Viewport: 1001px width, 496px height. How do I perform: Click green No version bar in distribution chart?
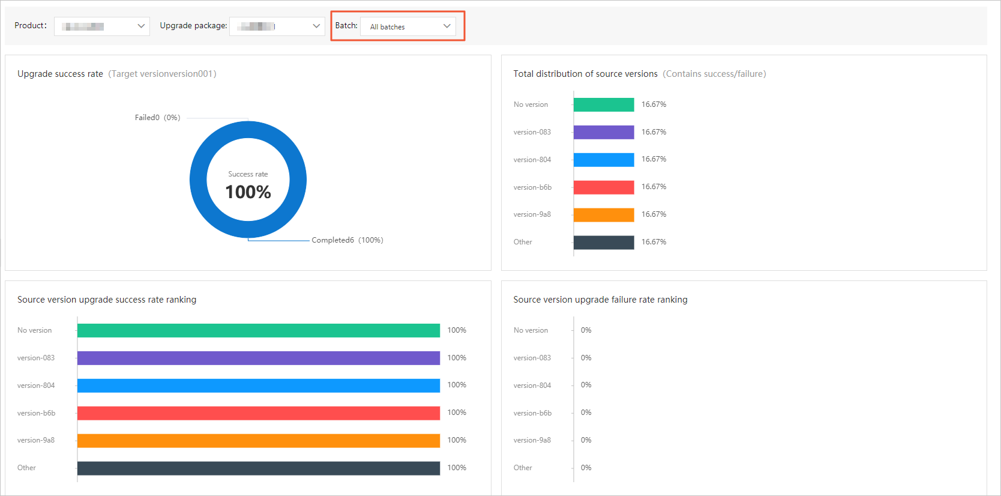(x=604, y=104)
